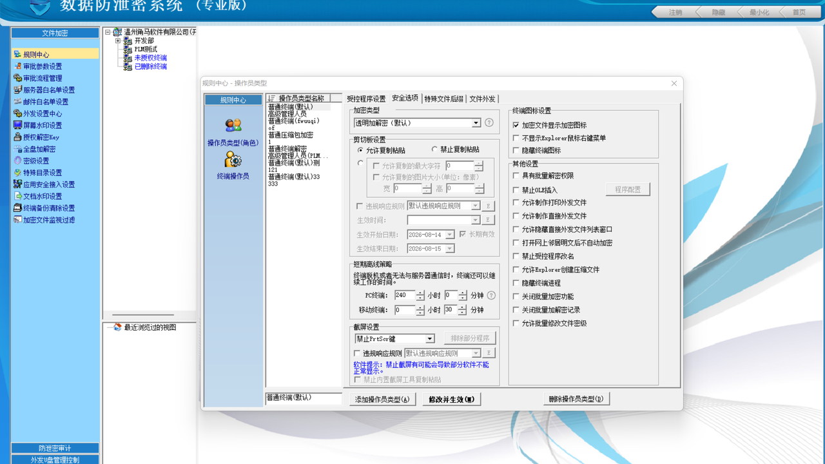Check 隐藏终端图标 option
Viewport: 825px width, 464px height.
(x=516, y=150)
